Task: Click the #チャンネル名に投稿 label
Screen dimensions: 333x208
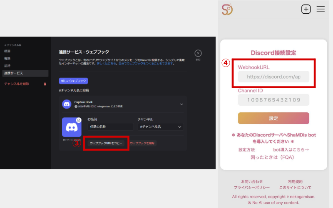Action: [74, 90]
